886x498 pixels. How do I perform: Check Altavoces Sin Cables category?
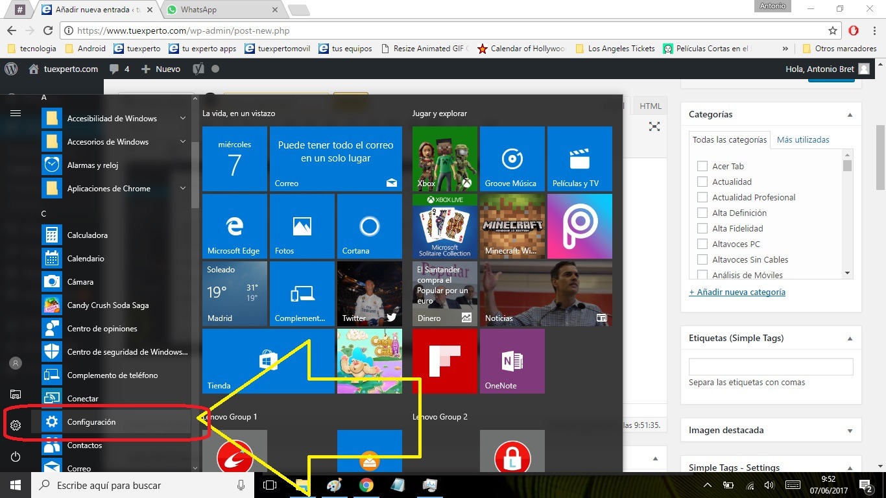[702, 259]
